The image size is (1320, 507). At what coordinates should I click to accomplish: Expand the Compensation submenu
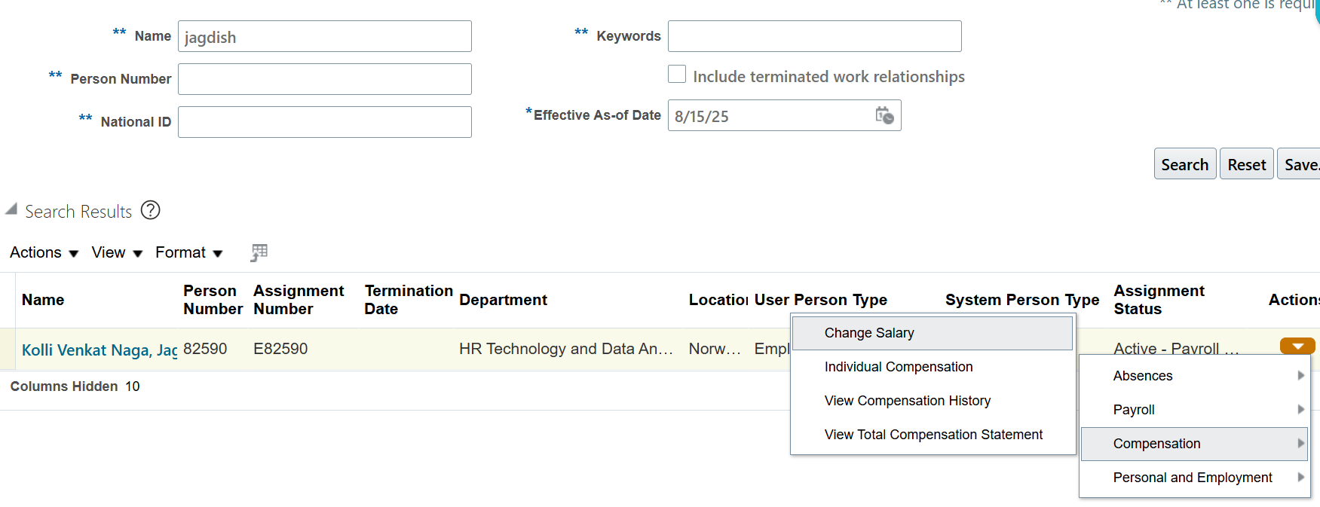tap(1195, 444)
